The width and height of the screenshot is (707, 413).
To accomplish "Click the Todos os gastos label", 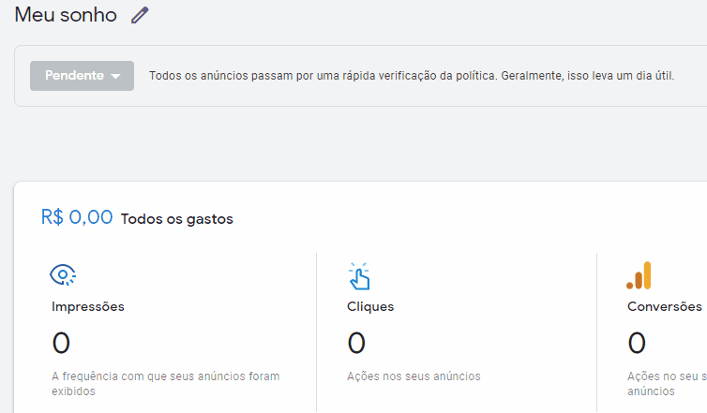I will (176, 219).
